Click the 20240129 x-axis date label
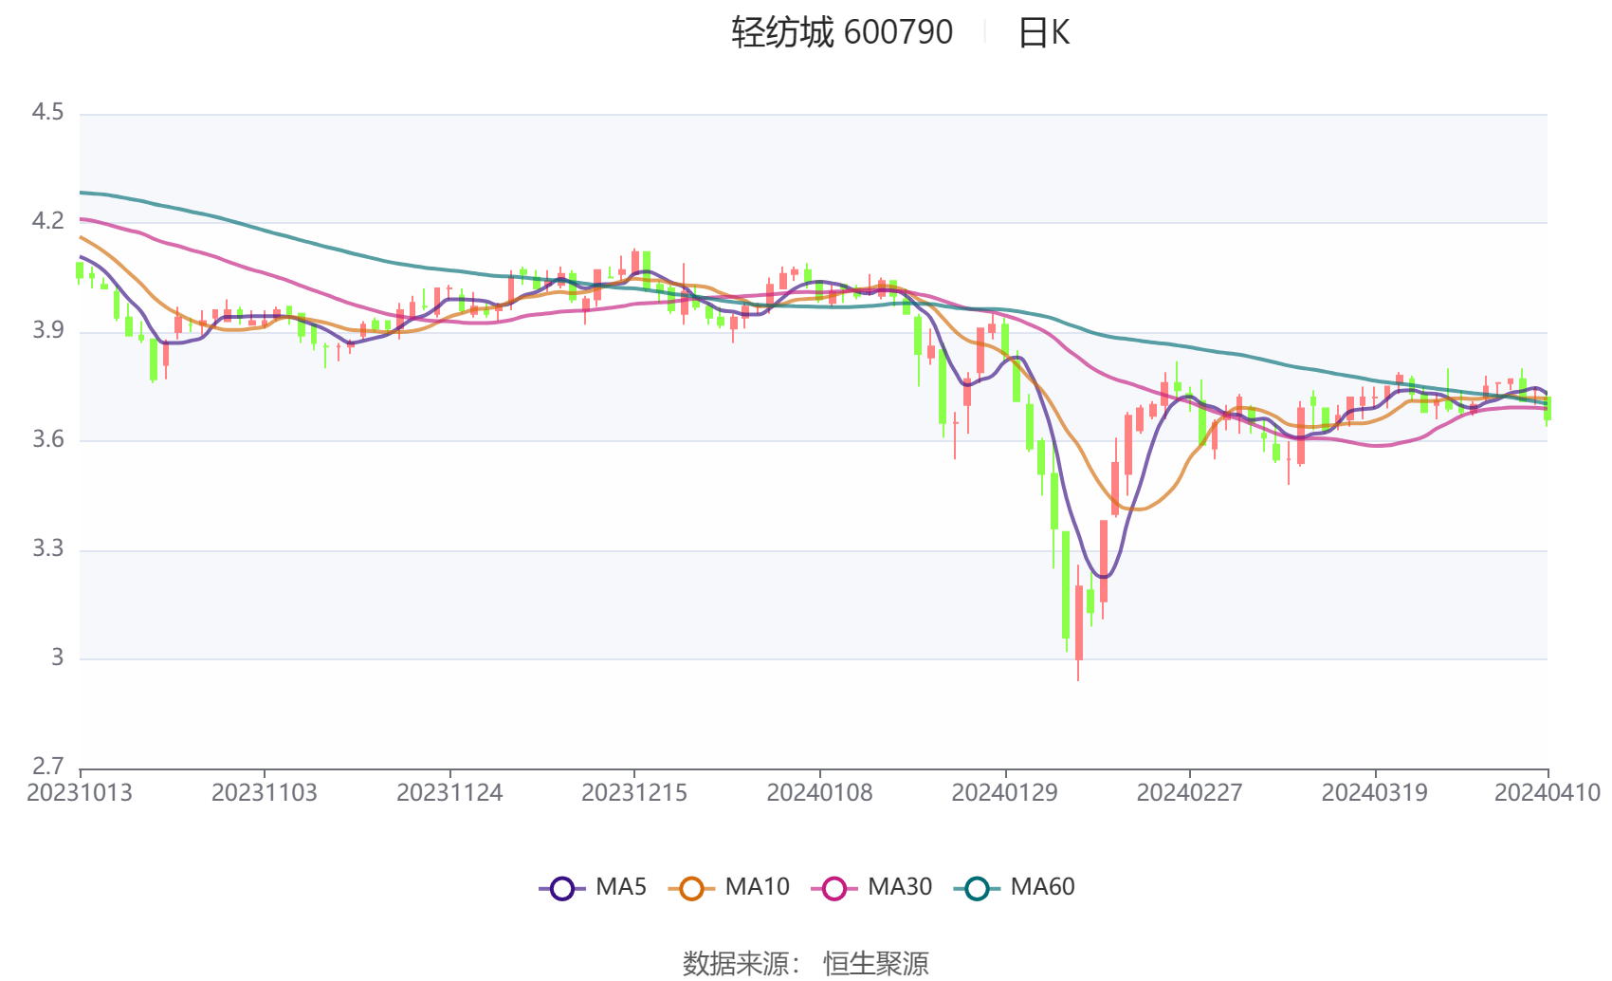The height and width of the screenshot is (981, 1612). click(x=1004, y=793)
